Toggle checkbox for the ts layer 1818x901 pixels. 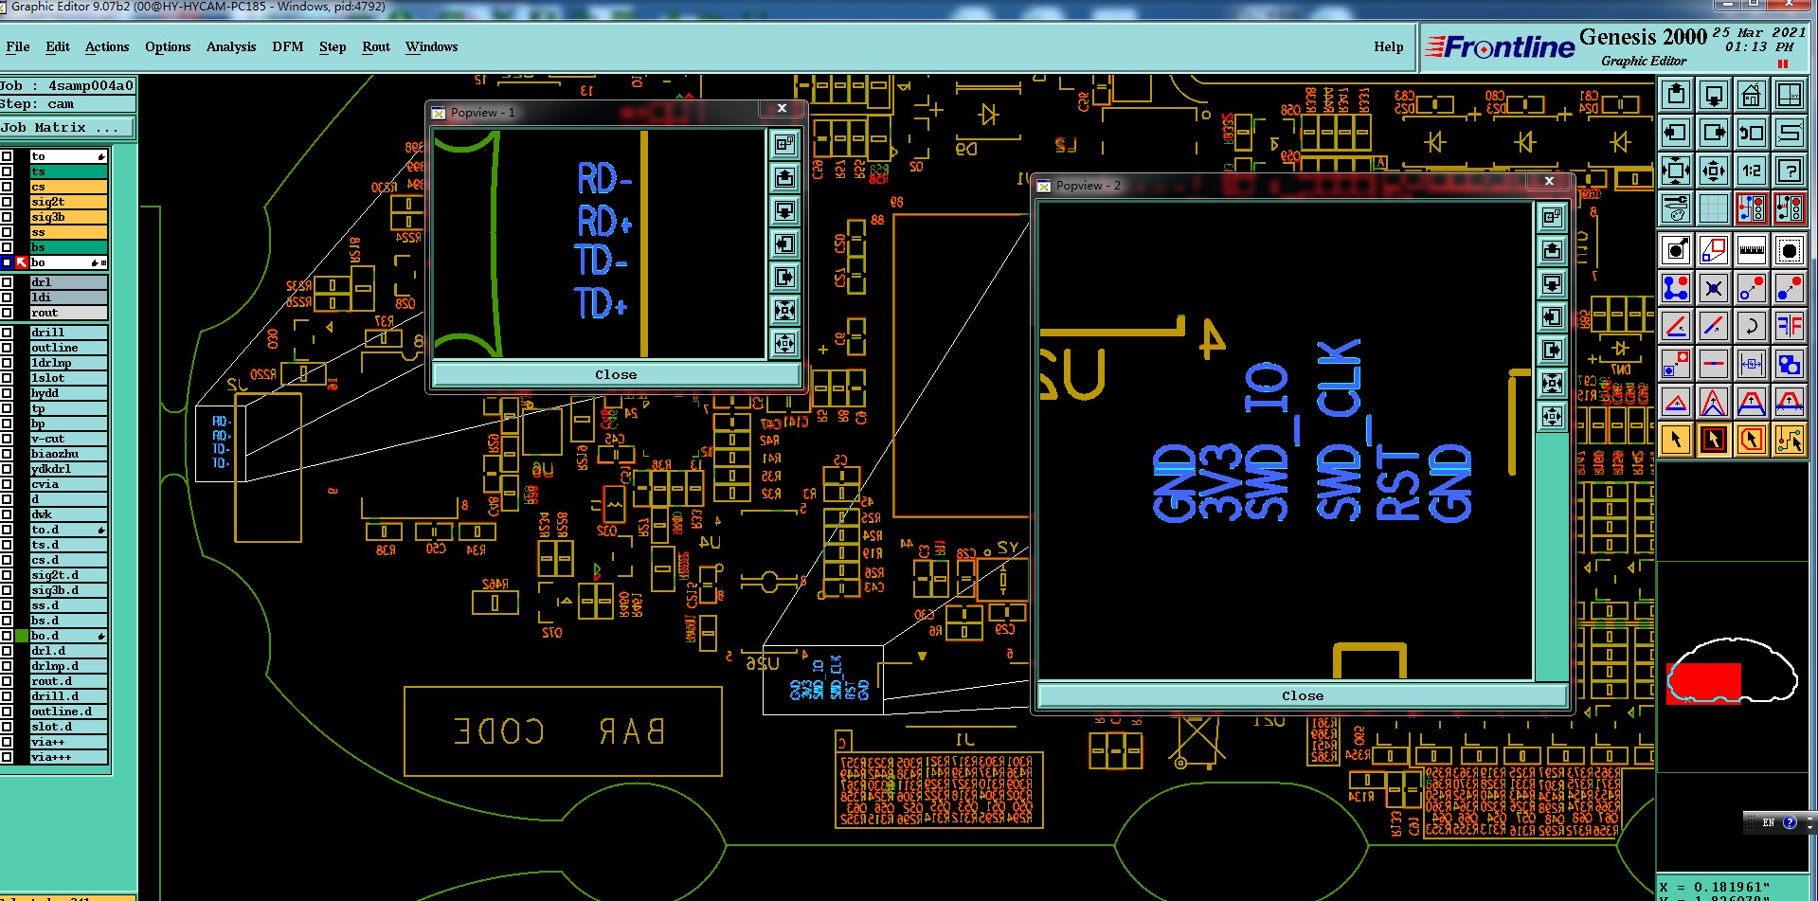7,171
